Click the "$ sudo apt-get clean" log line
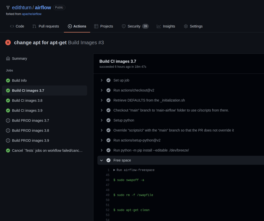This screenshot has width=264, height=221. (131, 210)
